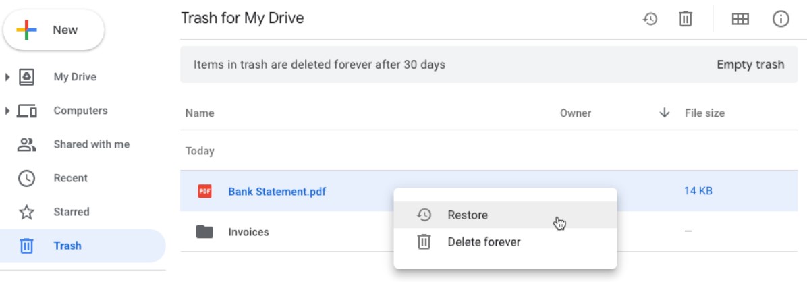Expand the My Drive tree arrow

coord(7,77)
